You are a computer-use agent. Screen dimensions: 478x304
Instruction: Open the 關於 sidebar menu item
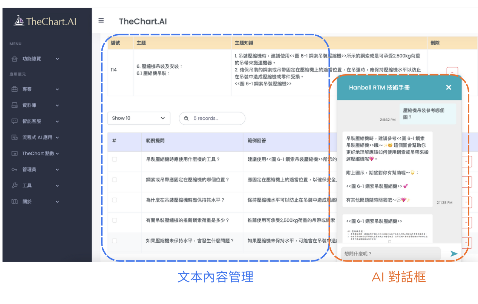click(36, 202)
